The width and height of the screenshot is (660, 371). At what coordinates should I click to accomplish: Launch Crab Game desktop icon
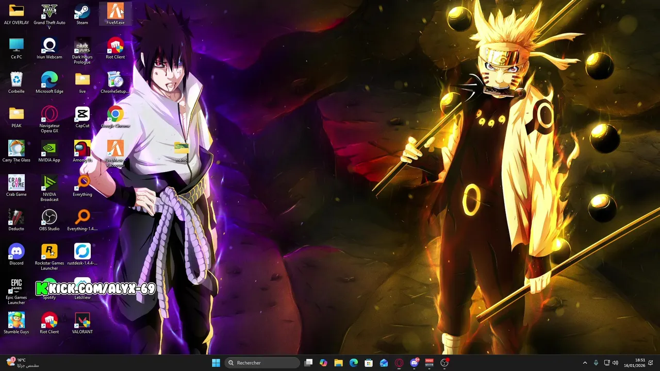click(x=16, y=186)
